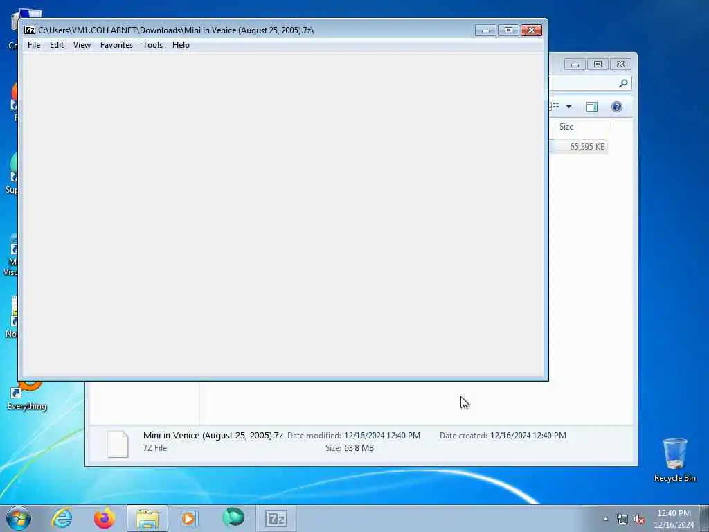Click the Date created value in details pane
The width and height of the screenshot is (709, 532).
(x=528, y=435)
